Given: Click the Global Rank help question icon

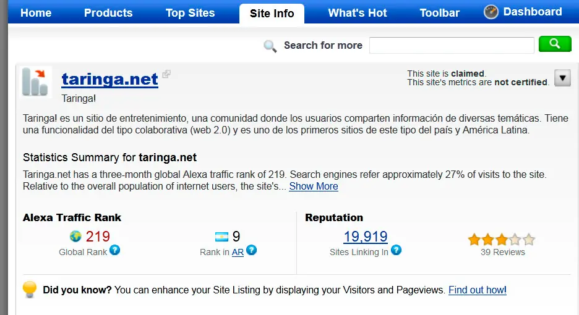Looking at the screenshot, I should tap(114, 250).
